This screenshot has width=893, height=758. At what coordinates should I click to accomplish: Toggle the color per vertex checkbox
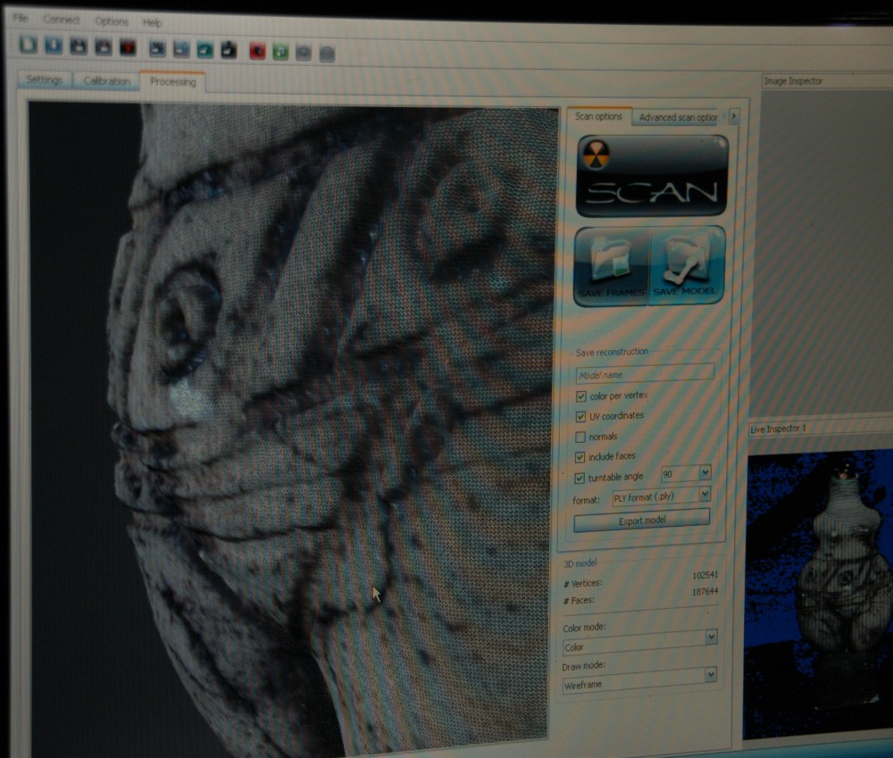click(x=581, y=396)
